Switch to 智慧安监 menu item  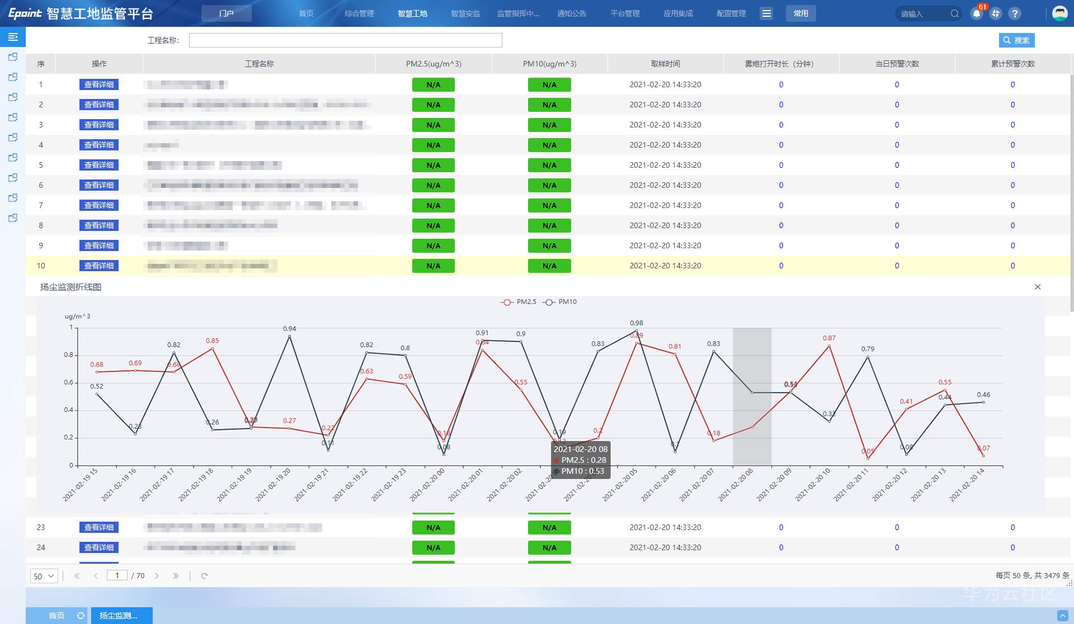point(465,13)
